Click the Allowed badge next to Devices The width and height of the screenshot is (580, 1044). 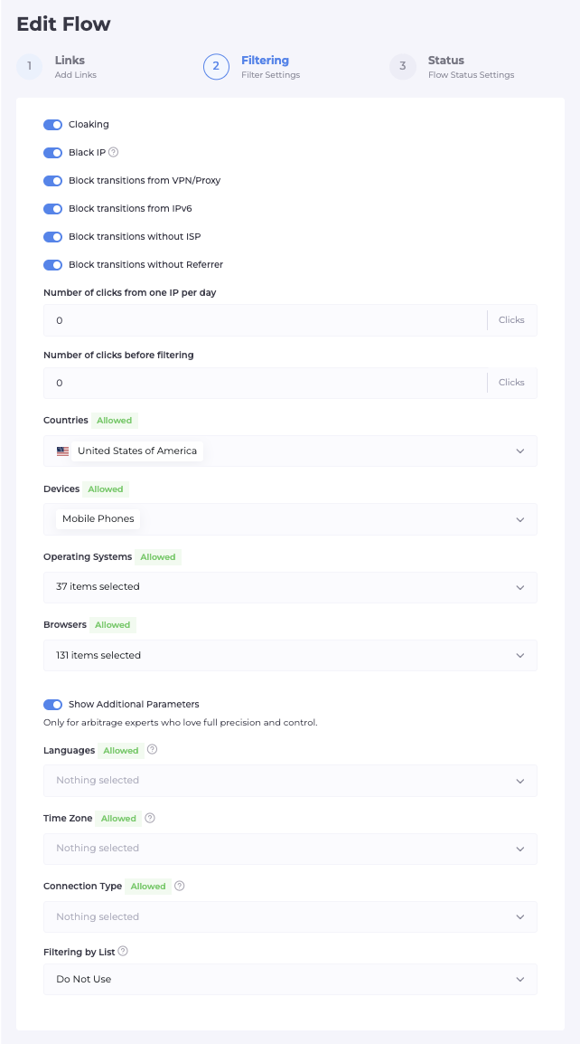pos(106,489)
